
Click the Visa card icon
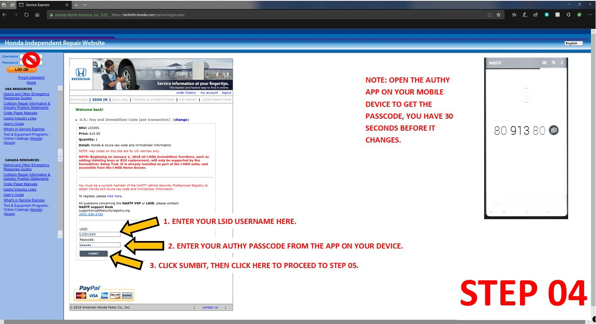coord(93,295)
